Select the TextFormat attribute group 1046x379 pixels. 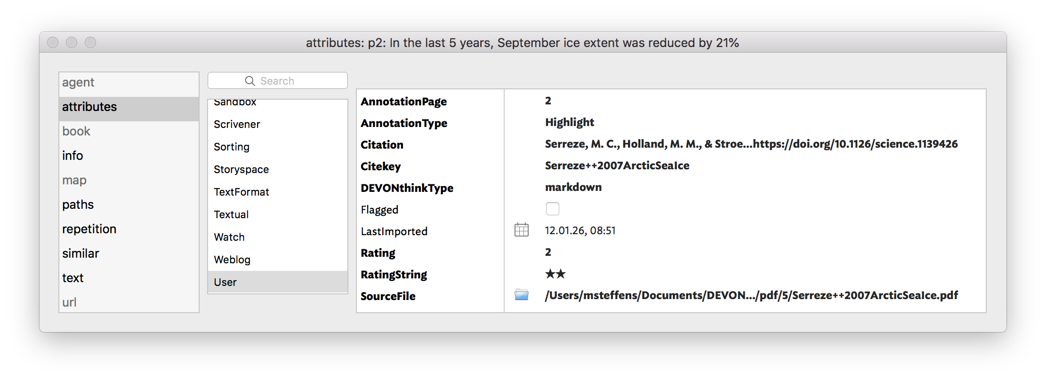(x=241, y=192)
